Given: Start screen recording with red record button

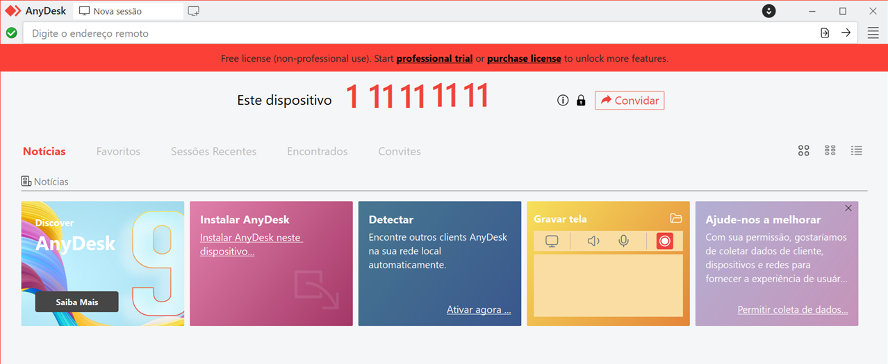Looking at the screenshot, I should 664,241.
